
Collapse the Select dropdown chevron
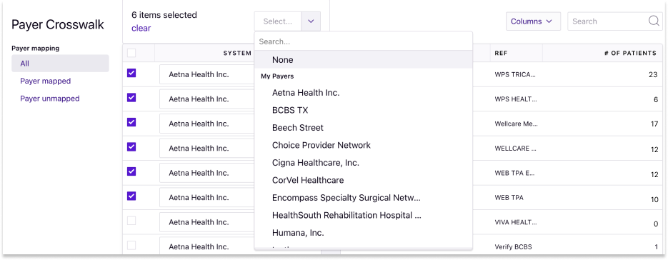click(311, 21)
